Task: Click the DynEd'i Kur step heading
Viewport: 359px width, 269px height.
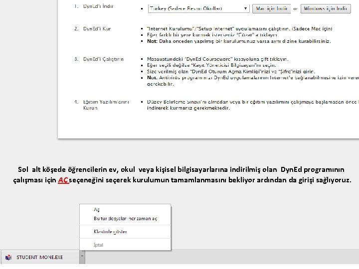Action: (97, 29)
